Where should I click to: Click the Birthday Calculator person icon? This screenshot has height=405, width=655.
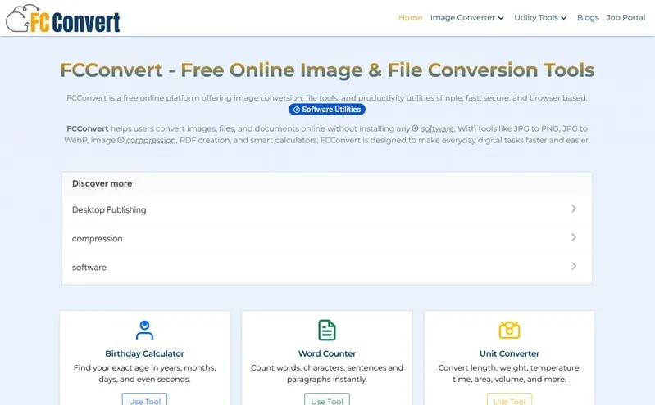tap(144, 330)
